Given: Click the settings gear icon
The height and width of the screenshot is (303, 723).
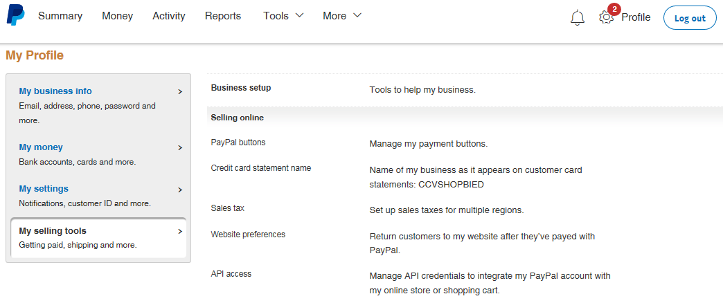Looking at the screenshot, I should 606,18.
